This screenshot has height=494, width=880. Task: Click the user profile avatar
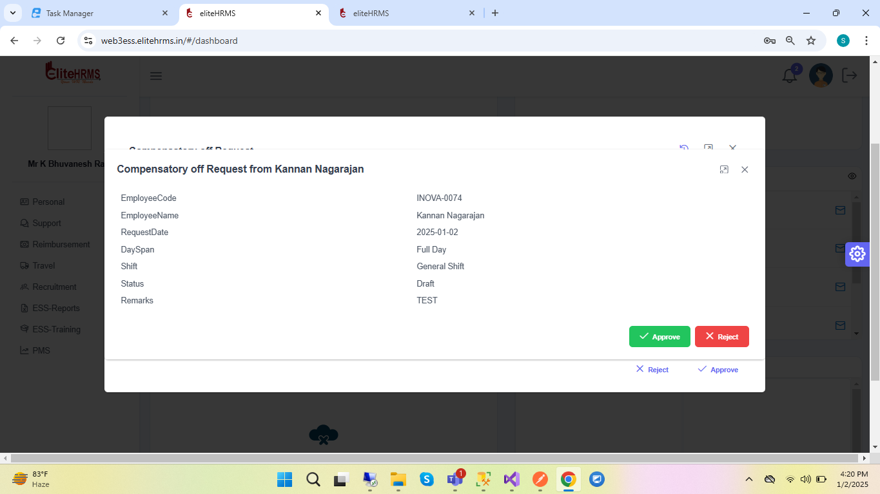click(821, 75)
